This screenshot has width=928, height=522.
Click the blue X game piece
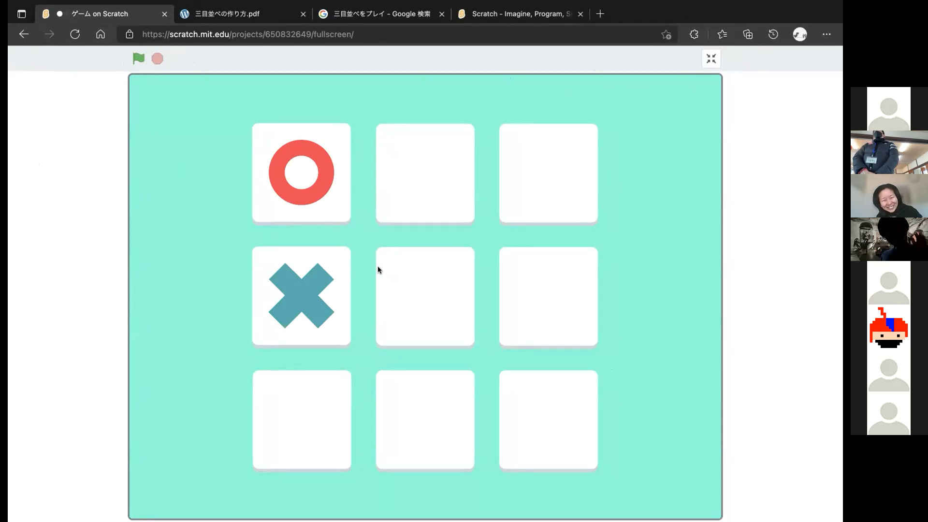point(301,296)
